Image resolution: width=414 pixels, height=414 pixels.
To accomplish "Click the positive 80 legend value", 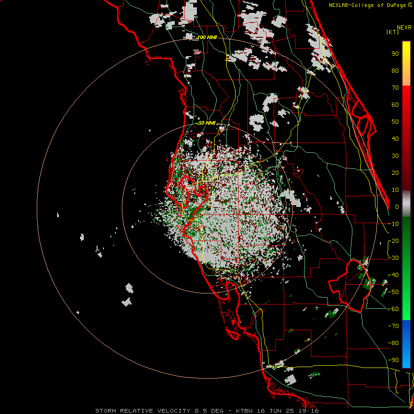I will click(395, 70).
